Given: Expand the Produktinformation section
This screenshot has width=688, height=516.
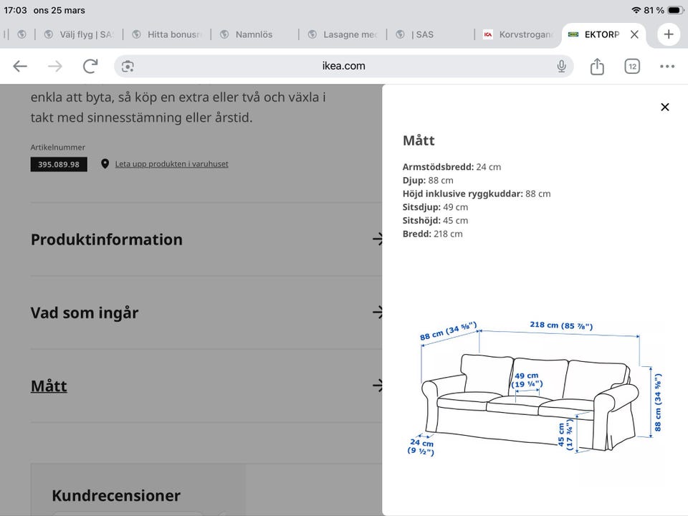Looking at the screenshot, I should [206, 239].
